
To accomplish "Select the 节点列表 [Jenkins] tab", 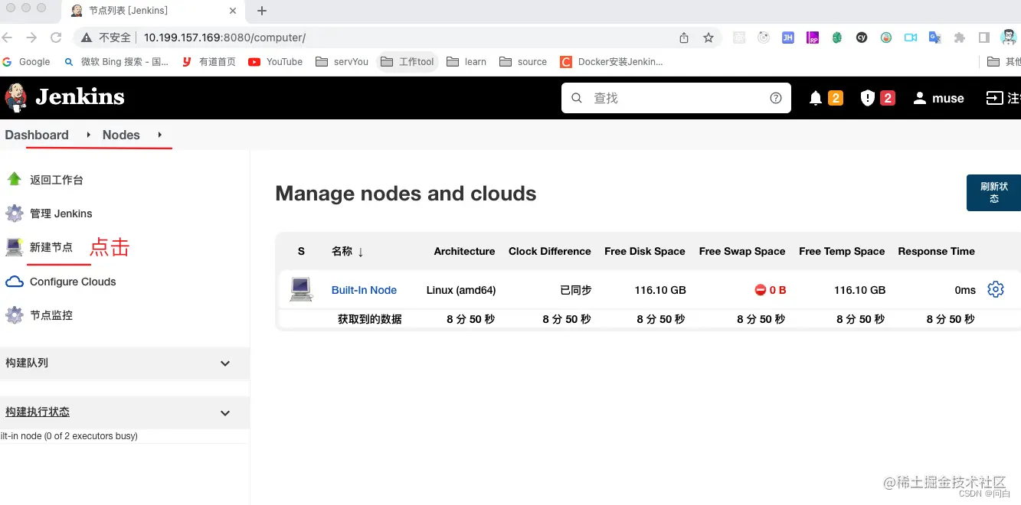I will [x=153, y=11].
